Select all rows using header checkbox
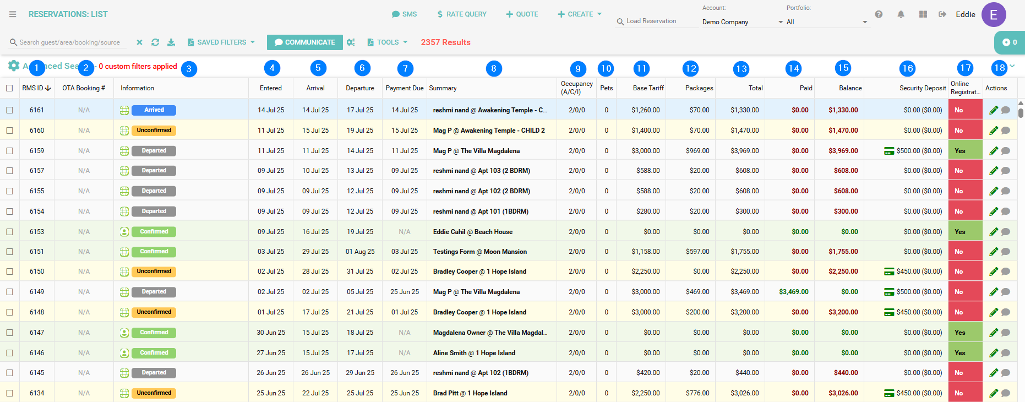The width and height of the screenshot is (1025, 402). (x=9, y=88)
